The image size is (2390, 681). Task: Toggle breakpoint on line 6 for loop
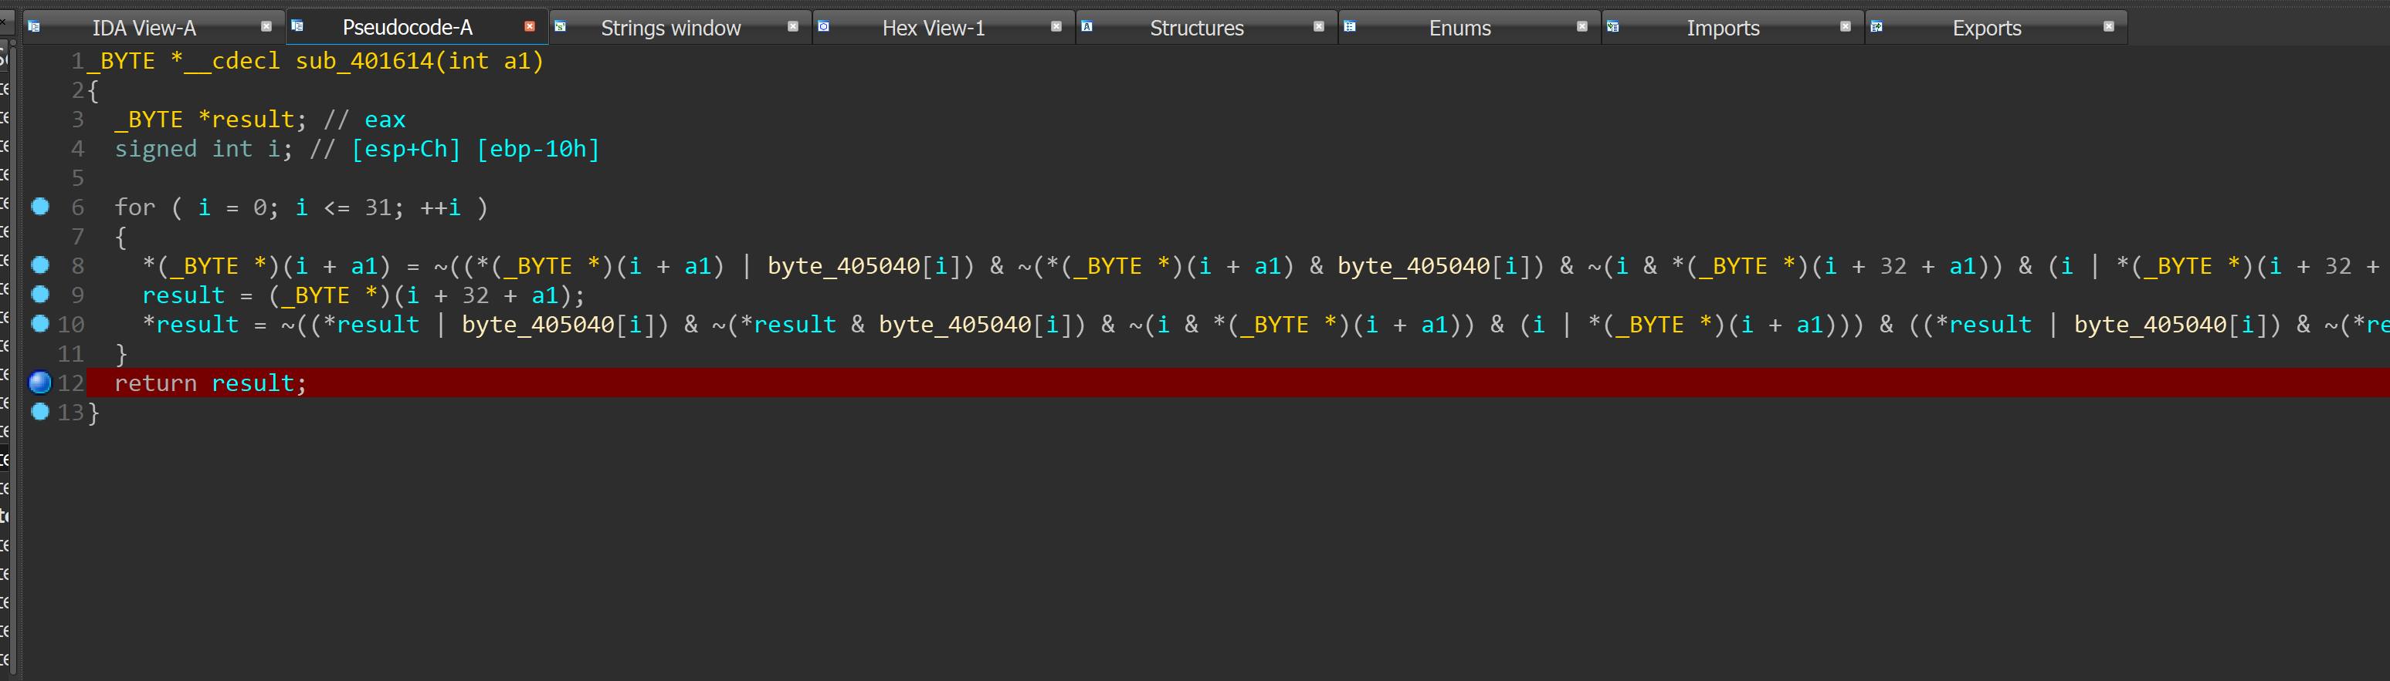(x=40, y=207)
